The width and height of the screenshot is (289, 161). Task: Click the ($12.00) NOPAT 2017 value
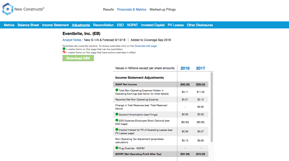200,154
